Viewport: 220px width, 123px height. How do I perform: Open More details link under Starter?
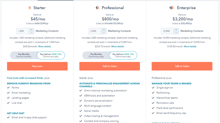(45, 46)
